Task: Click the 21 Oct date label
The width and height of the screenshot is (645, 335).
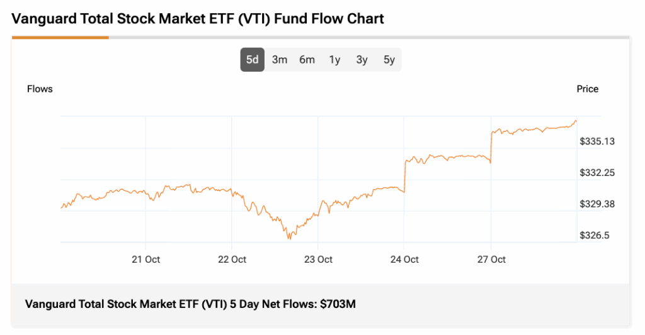Action: (146, 260)
